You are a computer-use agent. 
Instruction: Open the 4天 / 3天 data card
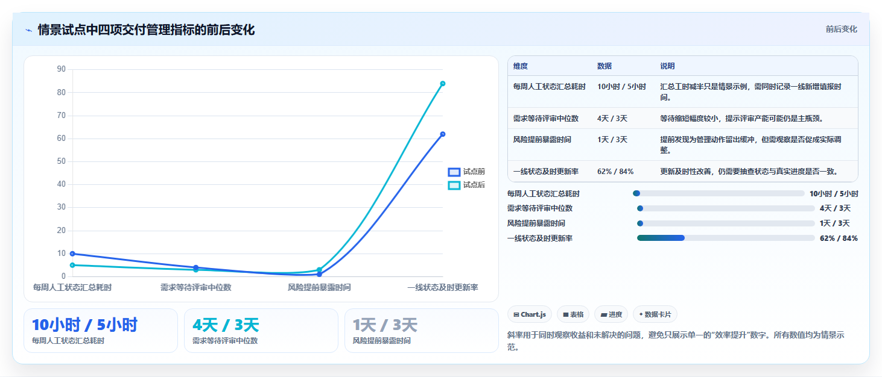pos(261,331)
